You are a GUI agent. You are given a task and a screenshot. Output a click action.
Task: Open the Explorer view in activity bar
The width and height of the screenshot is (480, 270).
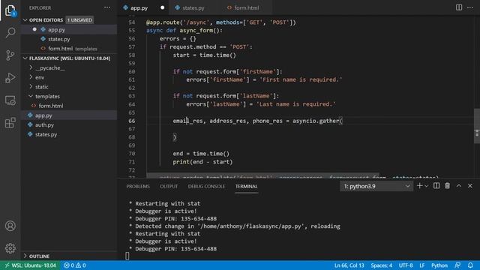(x=10, y=10)
